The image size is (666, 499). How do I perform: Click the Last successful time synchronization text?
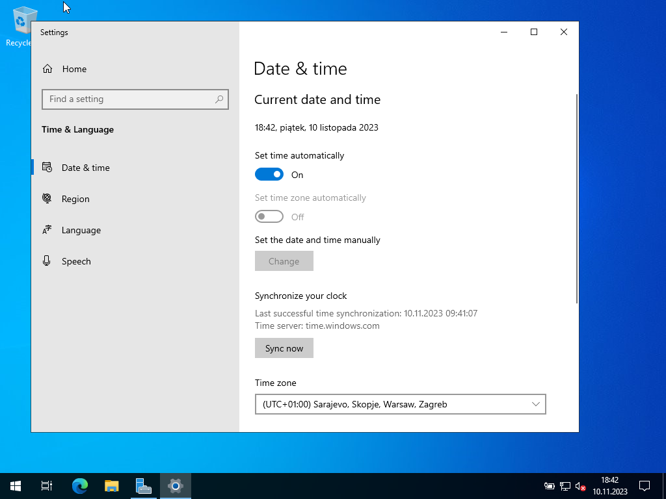(x=366, y=314)
